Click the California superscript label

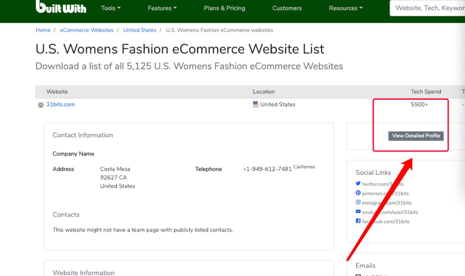(304, 167)
